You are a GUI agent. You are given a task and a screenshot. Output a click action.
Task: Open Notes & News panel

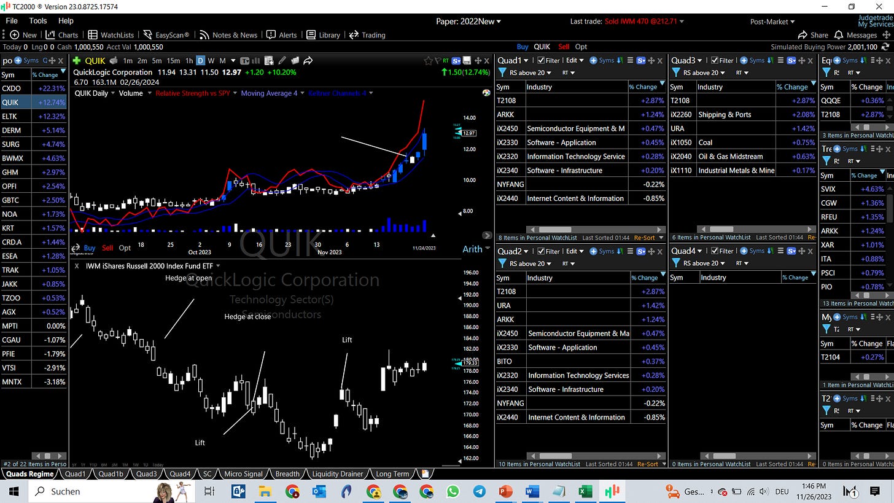pyautogui.click(x=228, y=35)
